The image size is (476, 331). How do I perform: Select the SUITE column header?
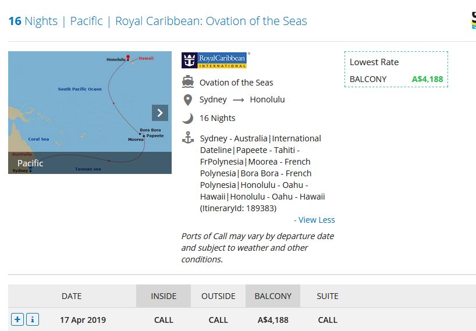click(328, 296)
